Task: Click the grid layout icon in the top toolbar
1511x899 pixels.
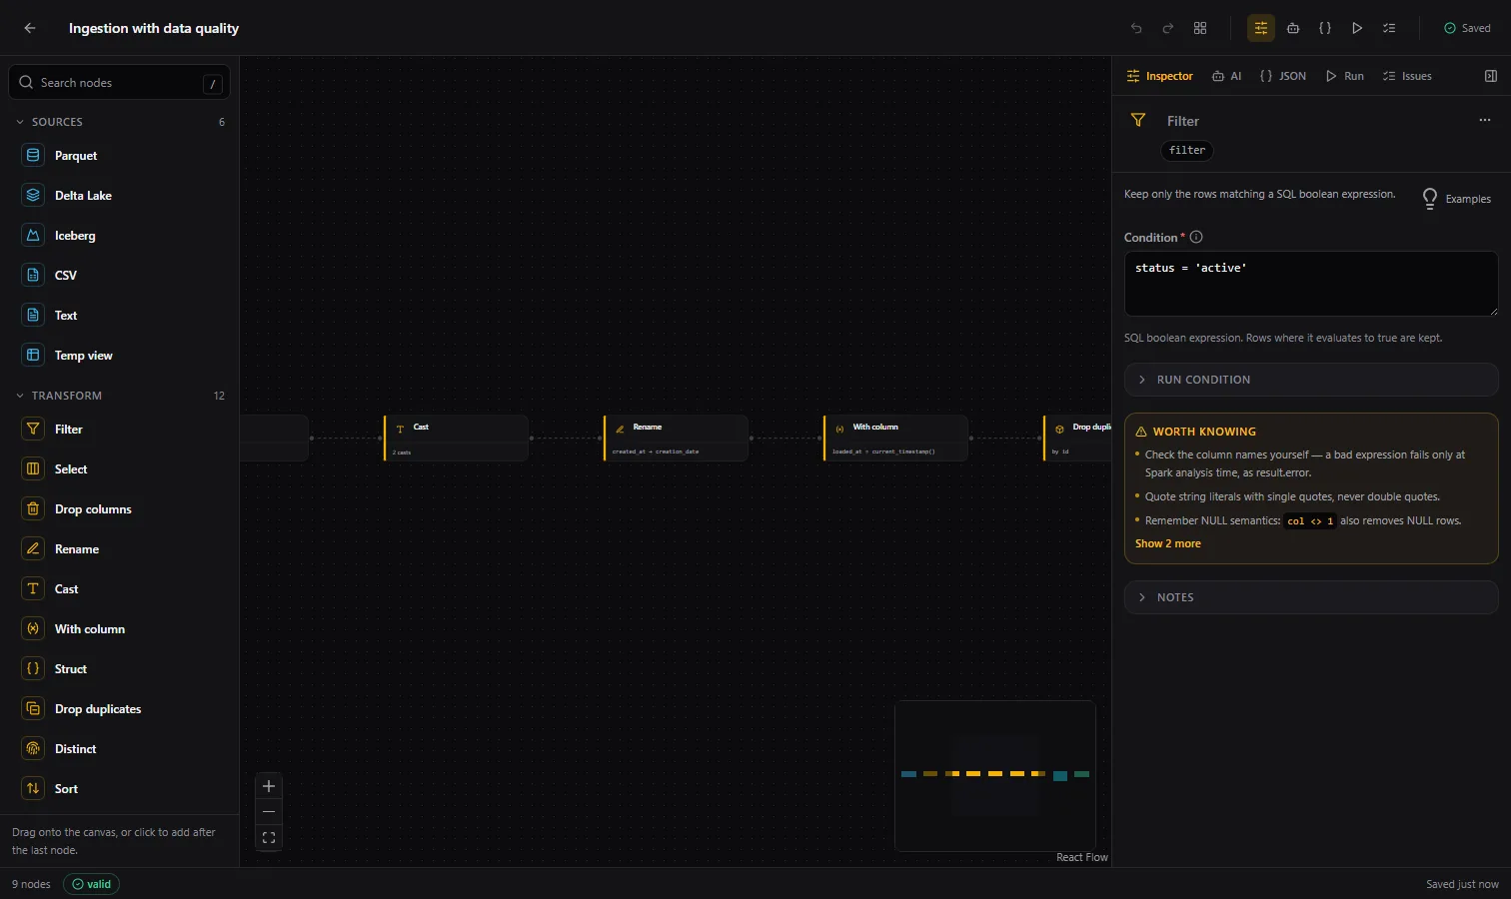Action: point(1200,28)
